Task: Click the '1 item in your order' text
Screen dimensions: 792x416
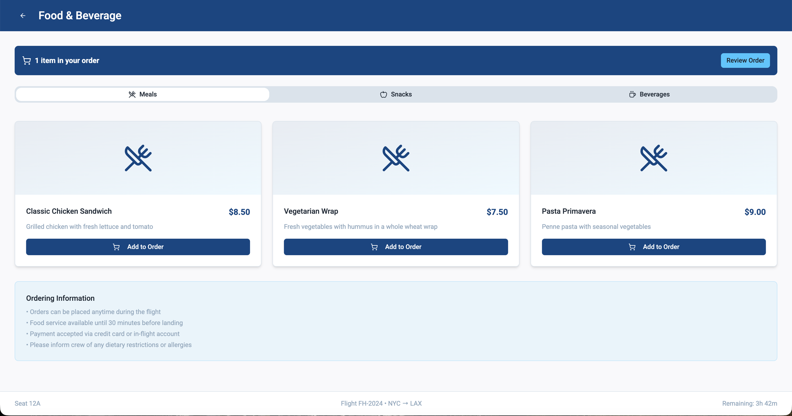Action: (x=67, y=60)
